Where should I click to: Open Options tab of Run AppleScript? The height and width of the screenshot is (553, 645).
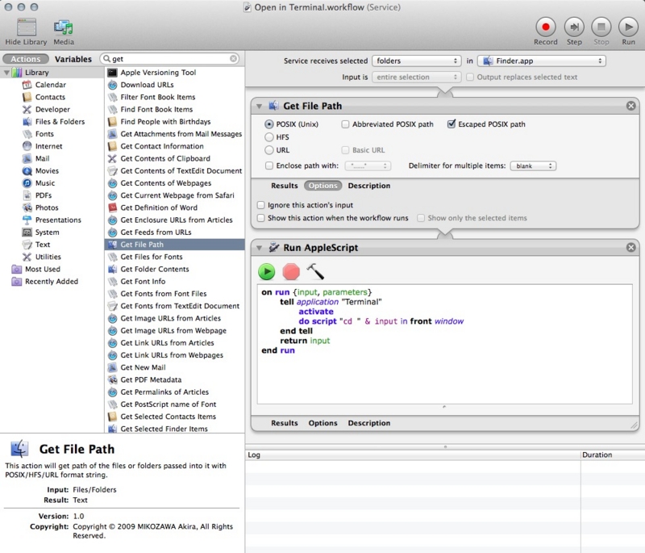click(323, 423)
